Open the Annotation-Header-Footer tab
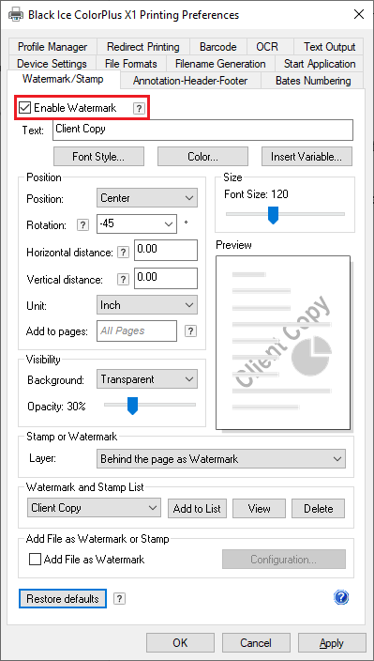 tap(190, 81)
